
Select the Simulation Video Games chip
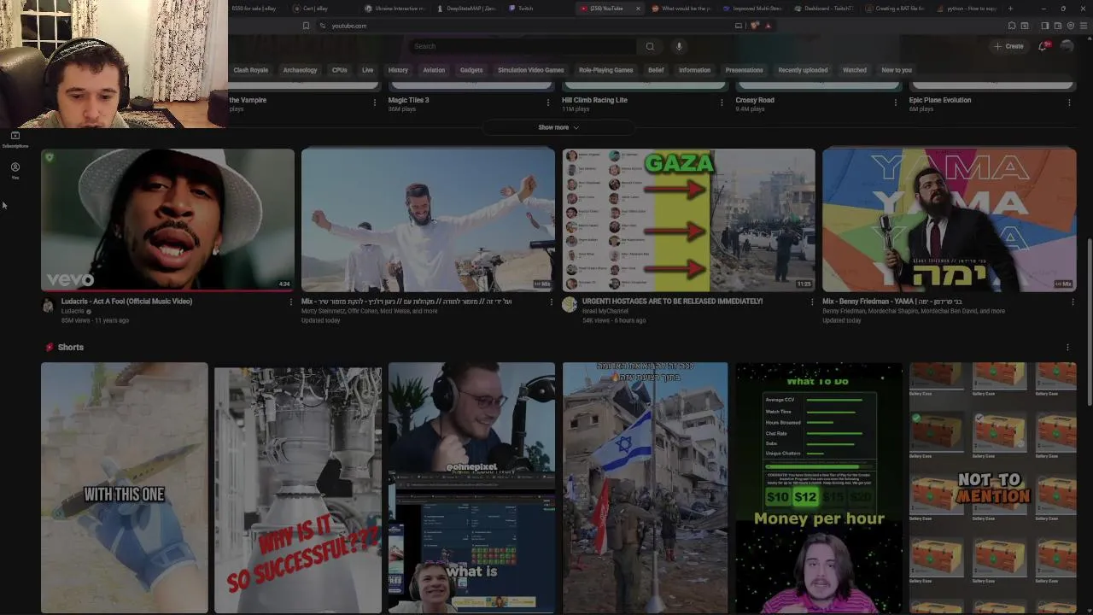point(530,70)
